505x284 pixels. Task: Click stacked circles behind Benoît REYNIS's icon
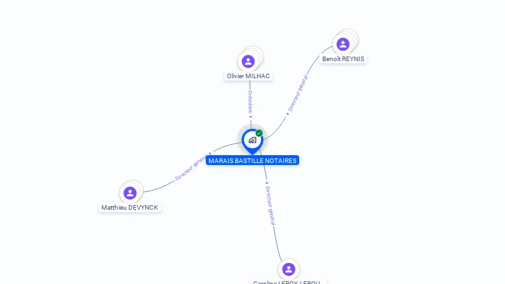(351, 37)
